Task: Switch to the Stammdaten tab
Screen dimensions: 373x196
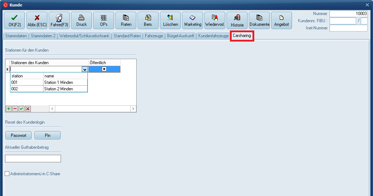Action: pos(16,36)
